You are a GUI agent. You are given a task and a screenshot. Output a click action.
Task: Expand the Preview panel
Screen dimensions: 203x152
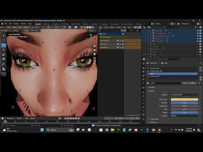click(152, 87)
